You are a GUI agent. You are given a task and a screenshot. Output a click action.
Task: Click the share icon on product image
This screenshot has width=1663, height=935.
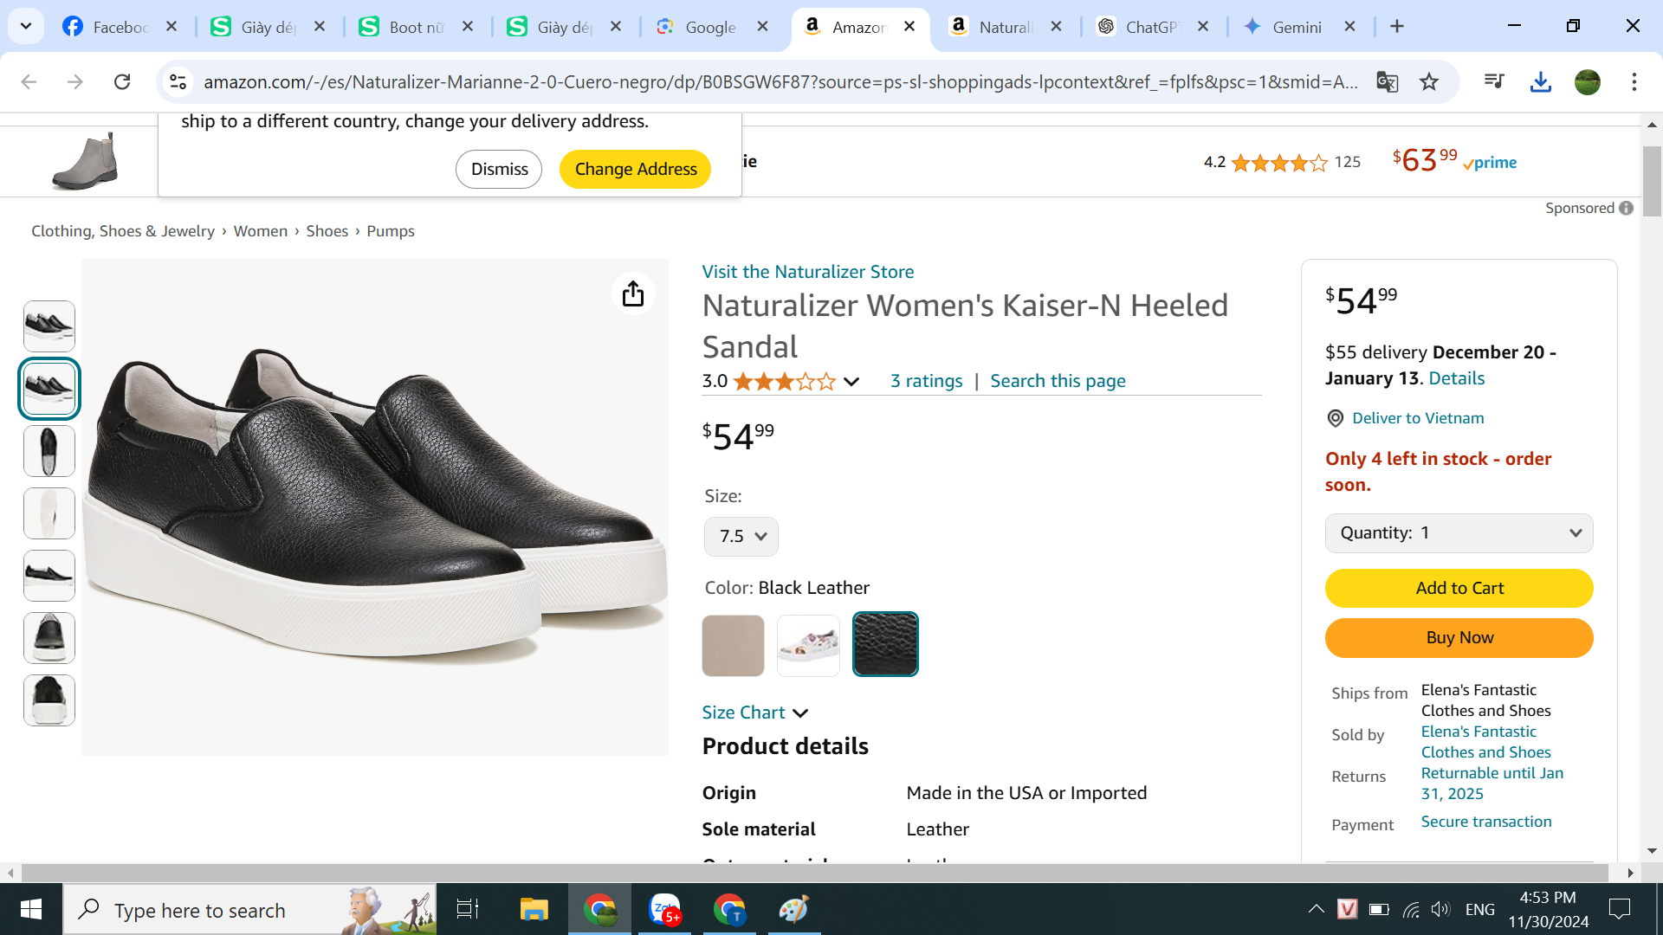(x=633, y=294)
